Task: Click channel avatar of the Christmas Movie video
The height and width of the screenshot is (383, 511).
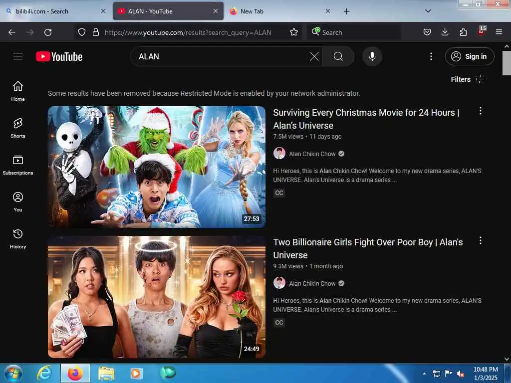Action: click(279, 154)
